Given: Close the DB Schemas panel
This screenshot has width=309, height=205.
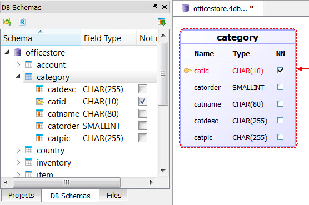Looking at the screenshot, I should pyautogui.click(x=165, y=7).
